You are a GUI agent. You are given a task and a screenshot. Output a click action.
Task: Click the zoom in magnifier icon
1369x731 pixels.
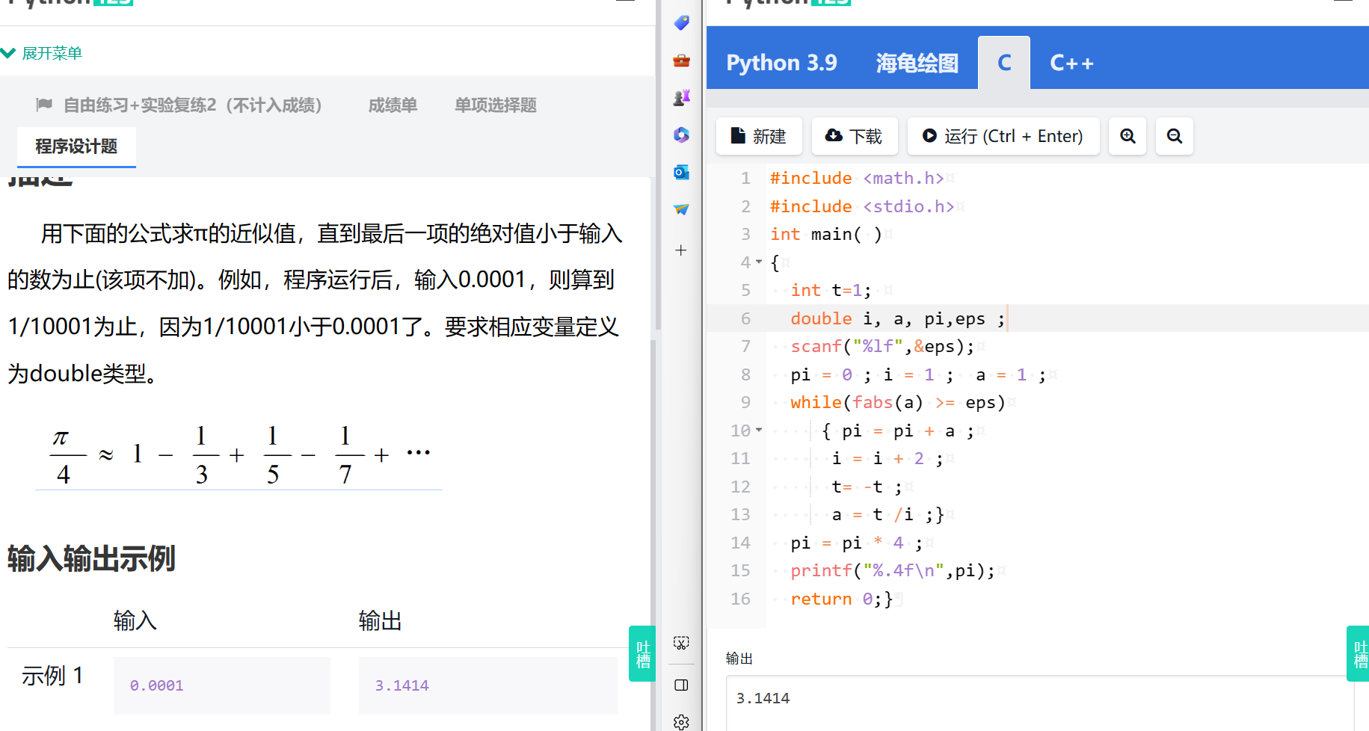tap(1127, 136)
